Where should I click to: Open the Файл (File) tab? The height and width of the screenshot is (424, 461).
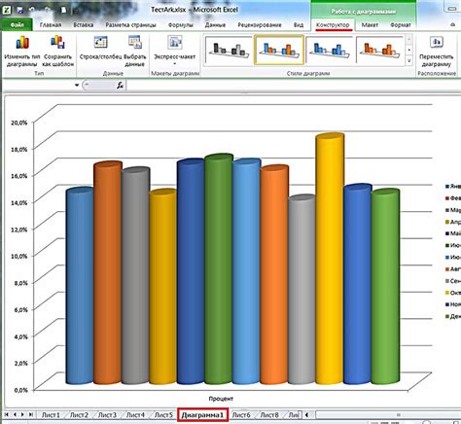point(17,24)
